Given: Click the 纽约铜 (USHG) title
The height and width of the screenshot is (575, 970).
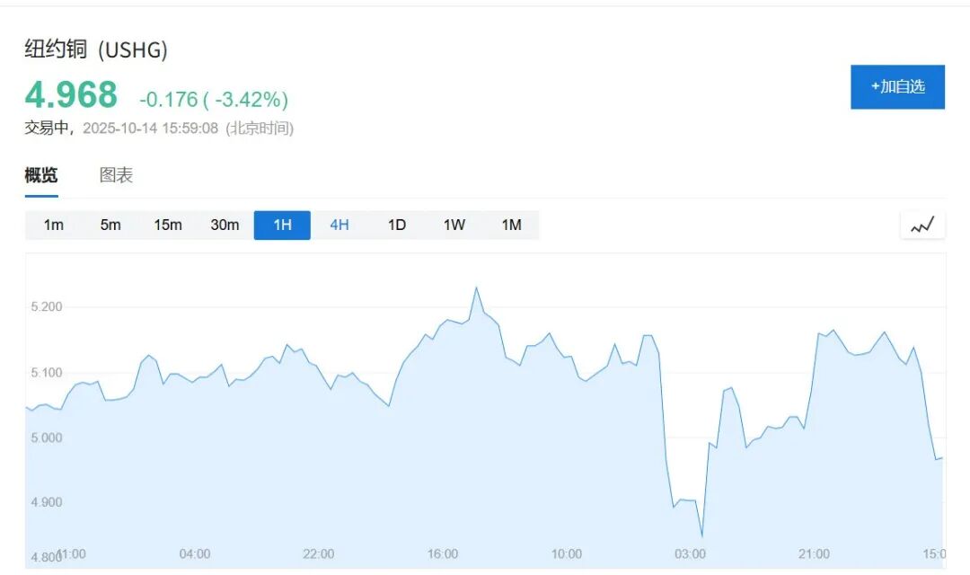Looking at the screenshot, I should 96,50.
